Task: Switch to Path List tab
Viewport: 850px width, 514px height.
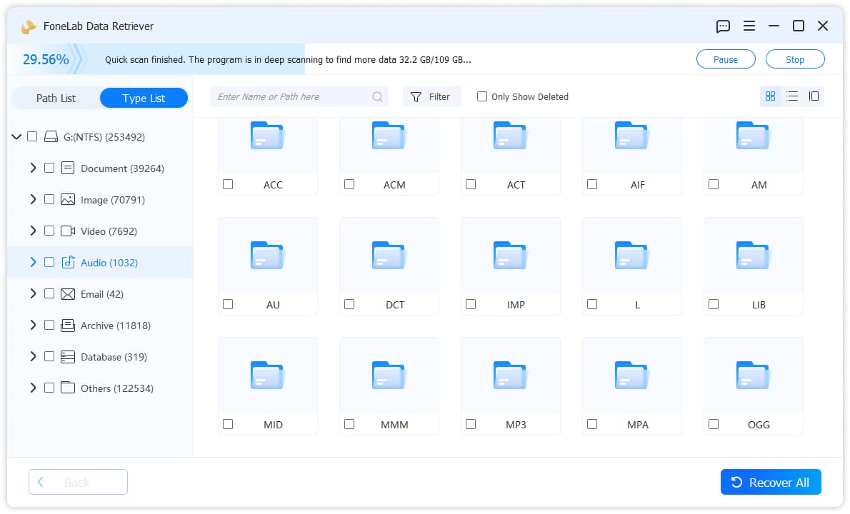Action: pos(56,98)
